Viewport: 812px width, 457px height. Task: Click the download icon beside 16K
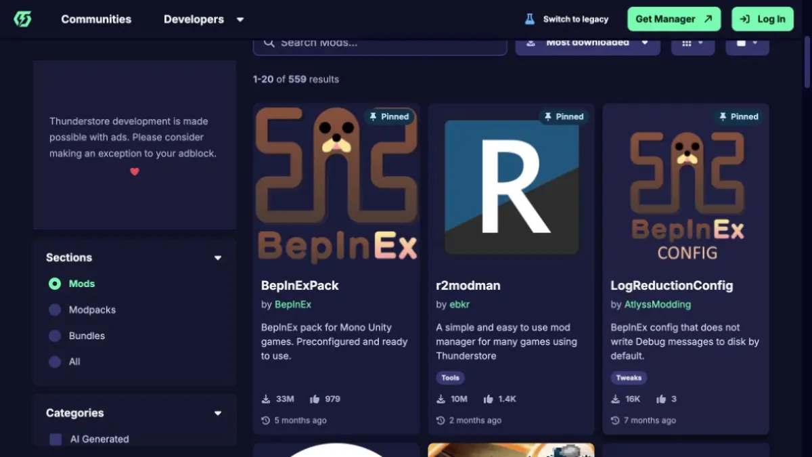tap(615, 399)
